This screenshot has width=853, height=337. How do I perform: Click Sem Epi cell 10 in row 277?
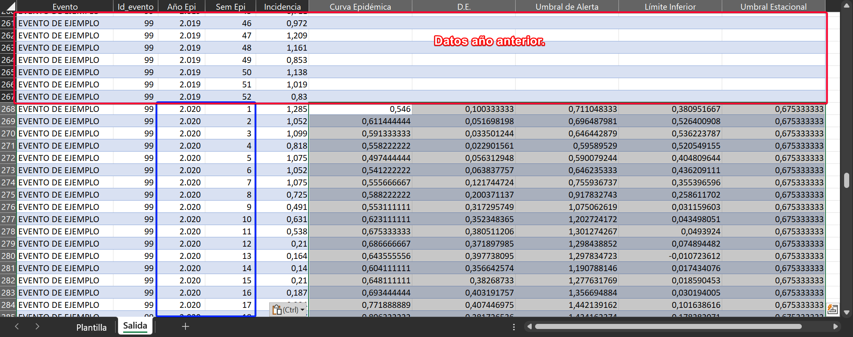(x=230, y=219)
